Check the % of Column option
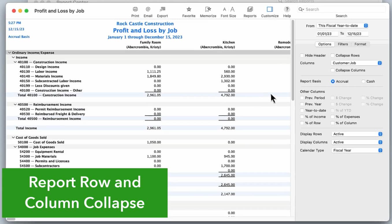 [x=332, y=123]
